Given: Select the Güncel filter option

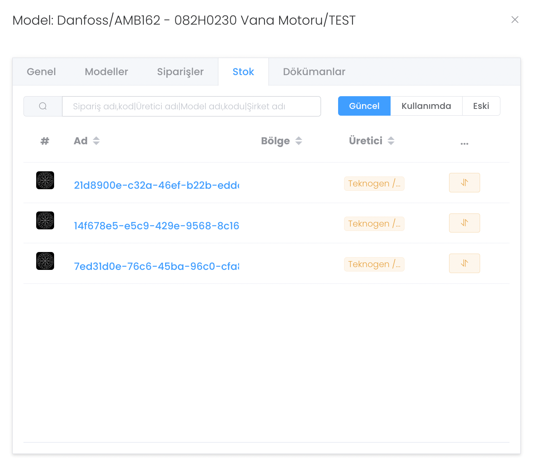Looking at the screenshot, I should [364, 106].
